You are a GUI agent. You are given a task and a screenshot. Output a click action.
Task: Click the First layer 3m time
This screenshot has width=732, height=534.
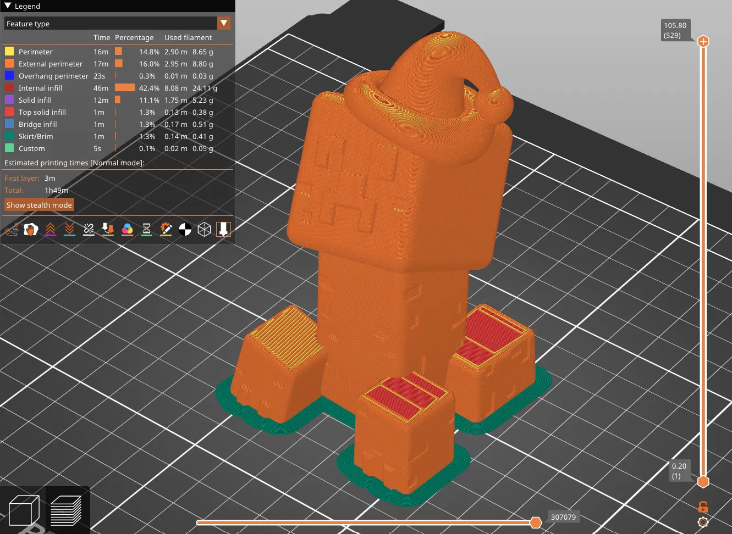coord(50,178)
